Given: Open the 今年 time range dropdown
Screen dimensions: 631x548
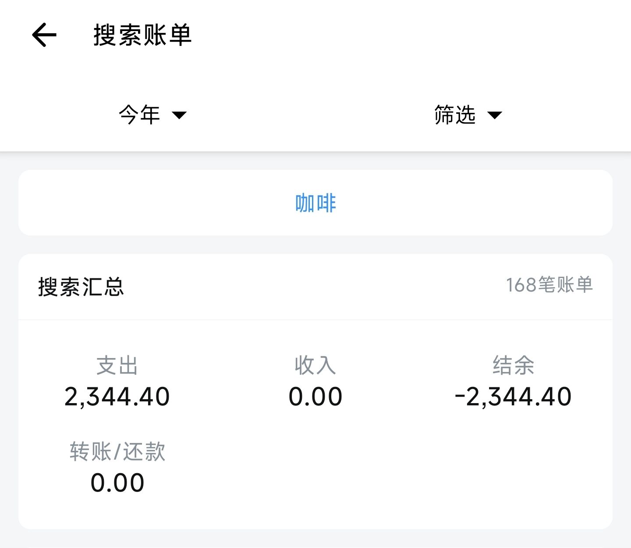Looking at the screenshot, I should click(152, 115).
